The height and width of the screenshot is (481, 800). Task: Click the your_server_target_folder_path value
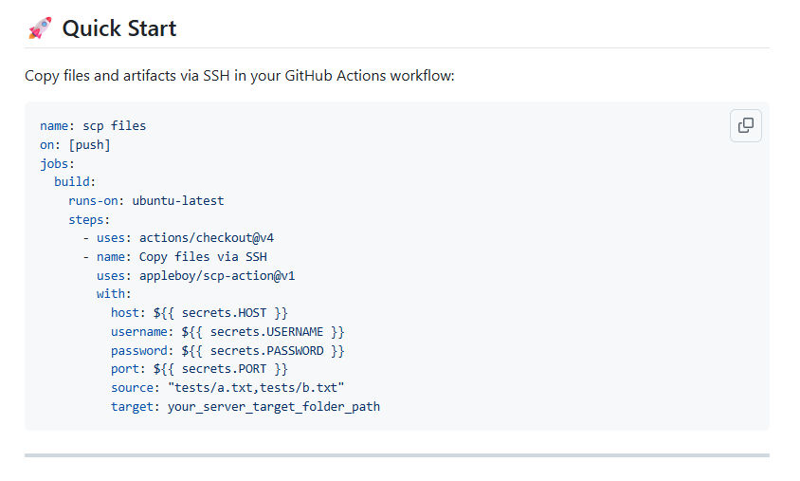(274, 407)
